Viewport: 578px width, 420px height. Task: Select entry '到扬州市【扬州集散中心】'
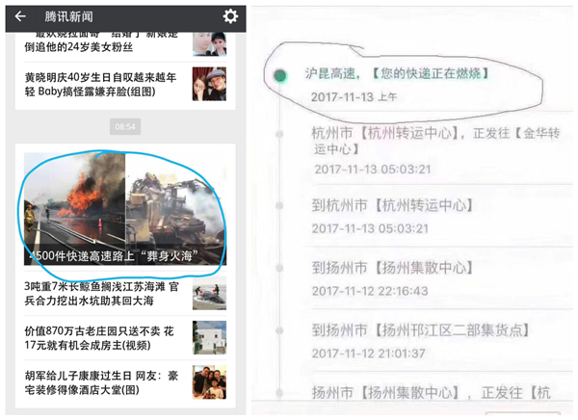(393, 268)
